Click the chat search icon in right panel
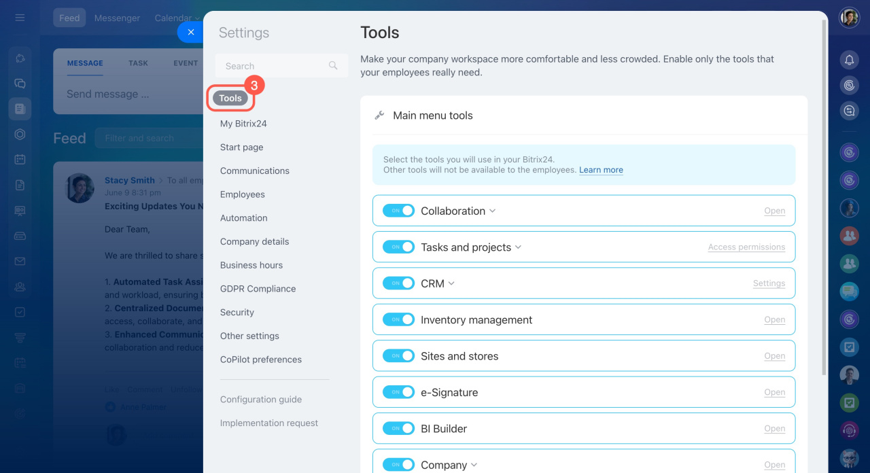The height and width of the screenshot is (473, 870). 849,110
